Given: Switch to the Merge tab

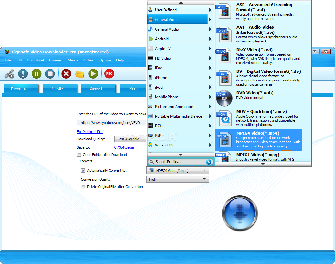Looking at the screenshot, I should 134,89.
